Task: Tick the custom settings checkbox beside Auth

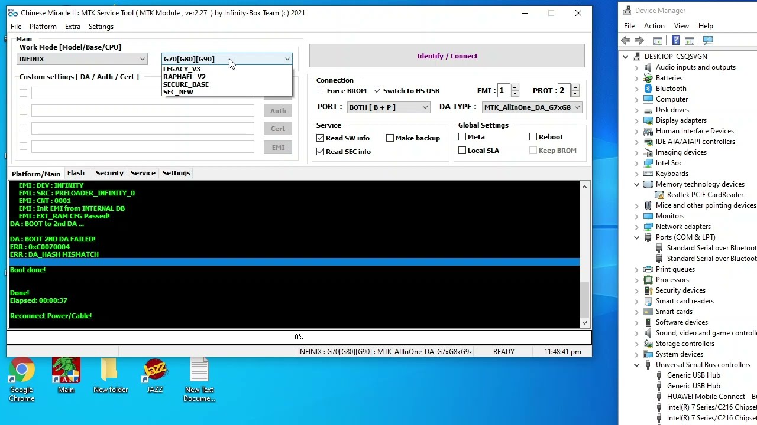Action: [x=23, y=111]
